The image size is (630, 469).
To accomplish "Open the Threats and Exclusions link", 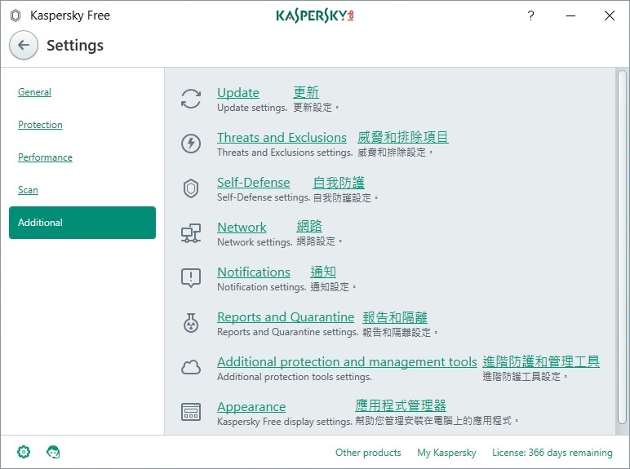I will (x=282, y=138).
